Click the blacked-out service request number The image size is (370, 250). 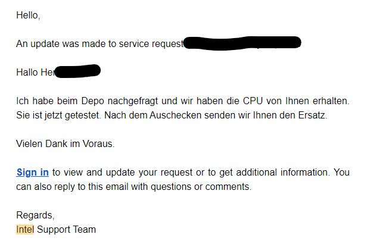click(x=242, y=43)
